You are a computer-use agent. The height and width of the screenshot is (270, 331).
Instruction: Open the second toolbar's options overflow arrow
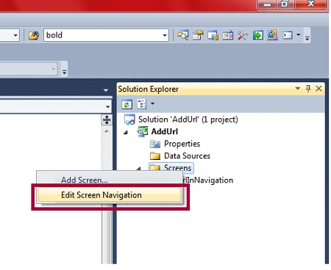(x=64, y=72)
